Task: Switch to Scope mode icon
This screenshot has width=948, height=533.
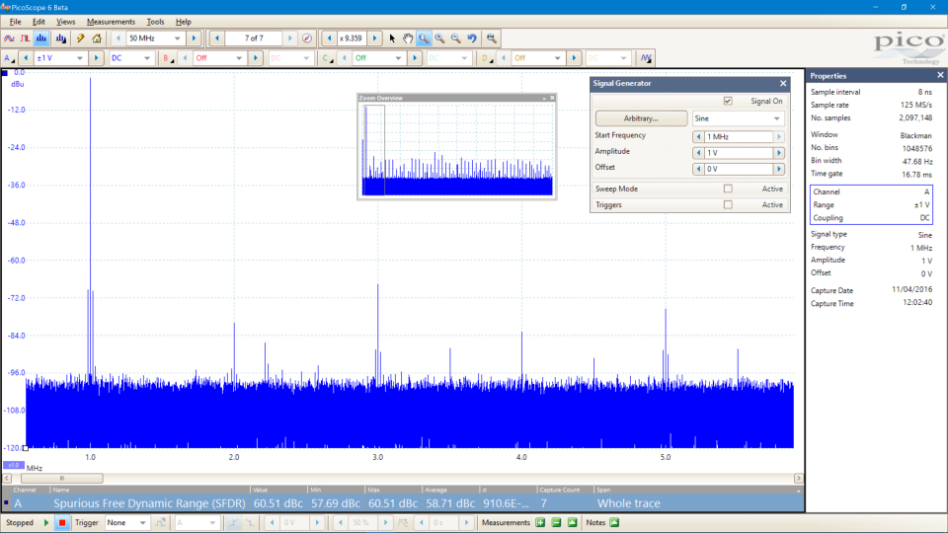Action: click(x=10, y=38)
